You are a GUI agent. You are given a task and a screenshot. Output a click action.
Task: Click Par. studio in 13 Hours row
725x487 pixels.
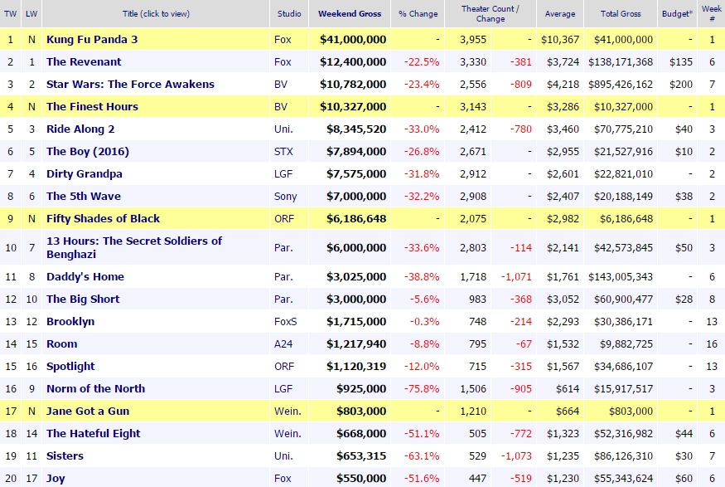pos(283,247)
